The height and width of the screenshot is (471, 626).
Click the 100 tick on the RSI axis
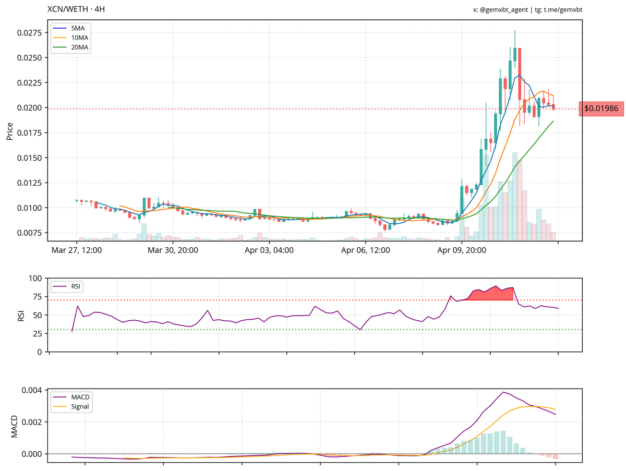36,279
